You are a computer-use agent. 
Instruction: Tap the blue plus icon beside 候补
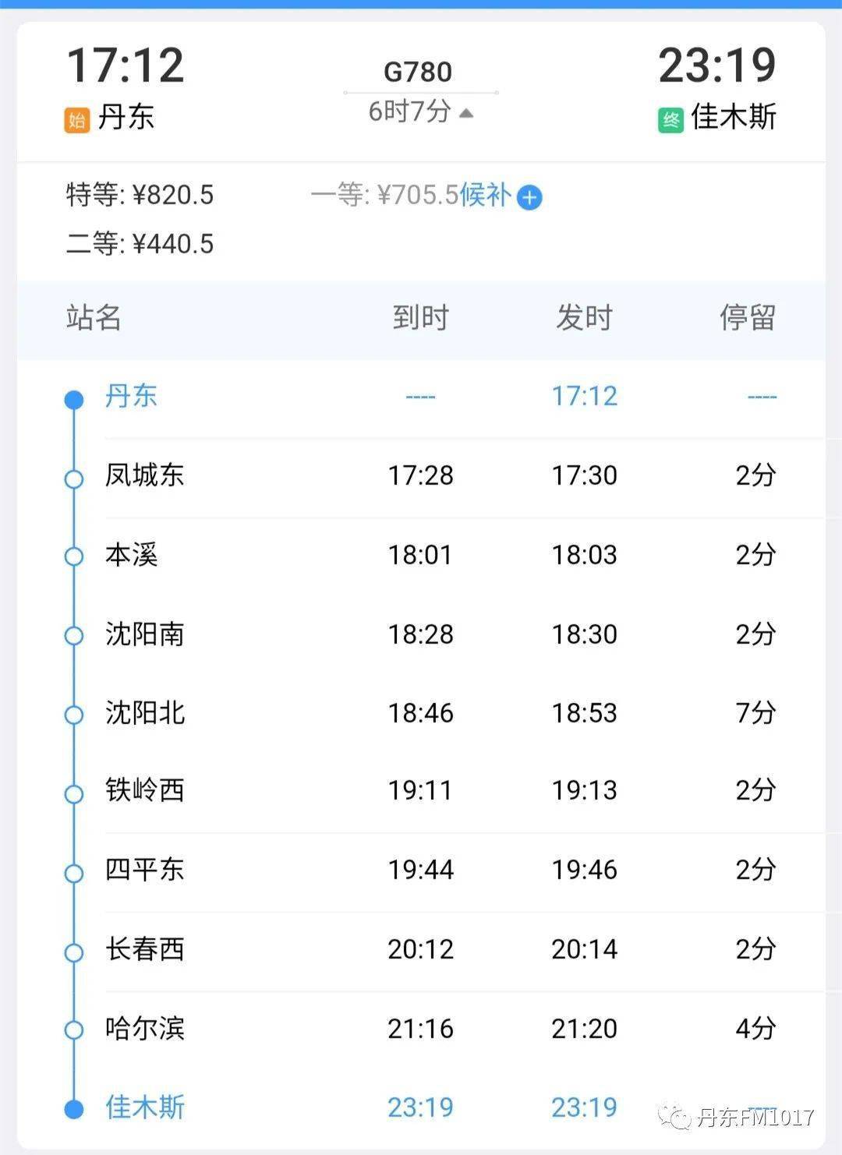coord(529,197)
